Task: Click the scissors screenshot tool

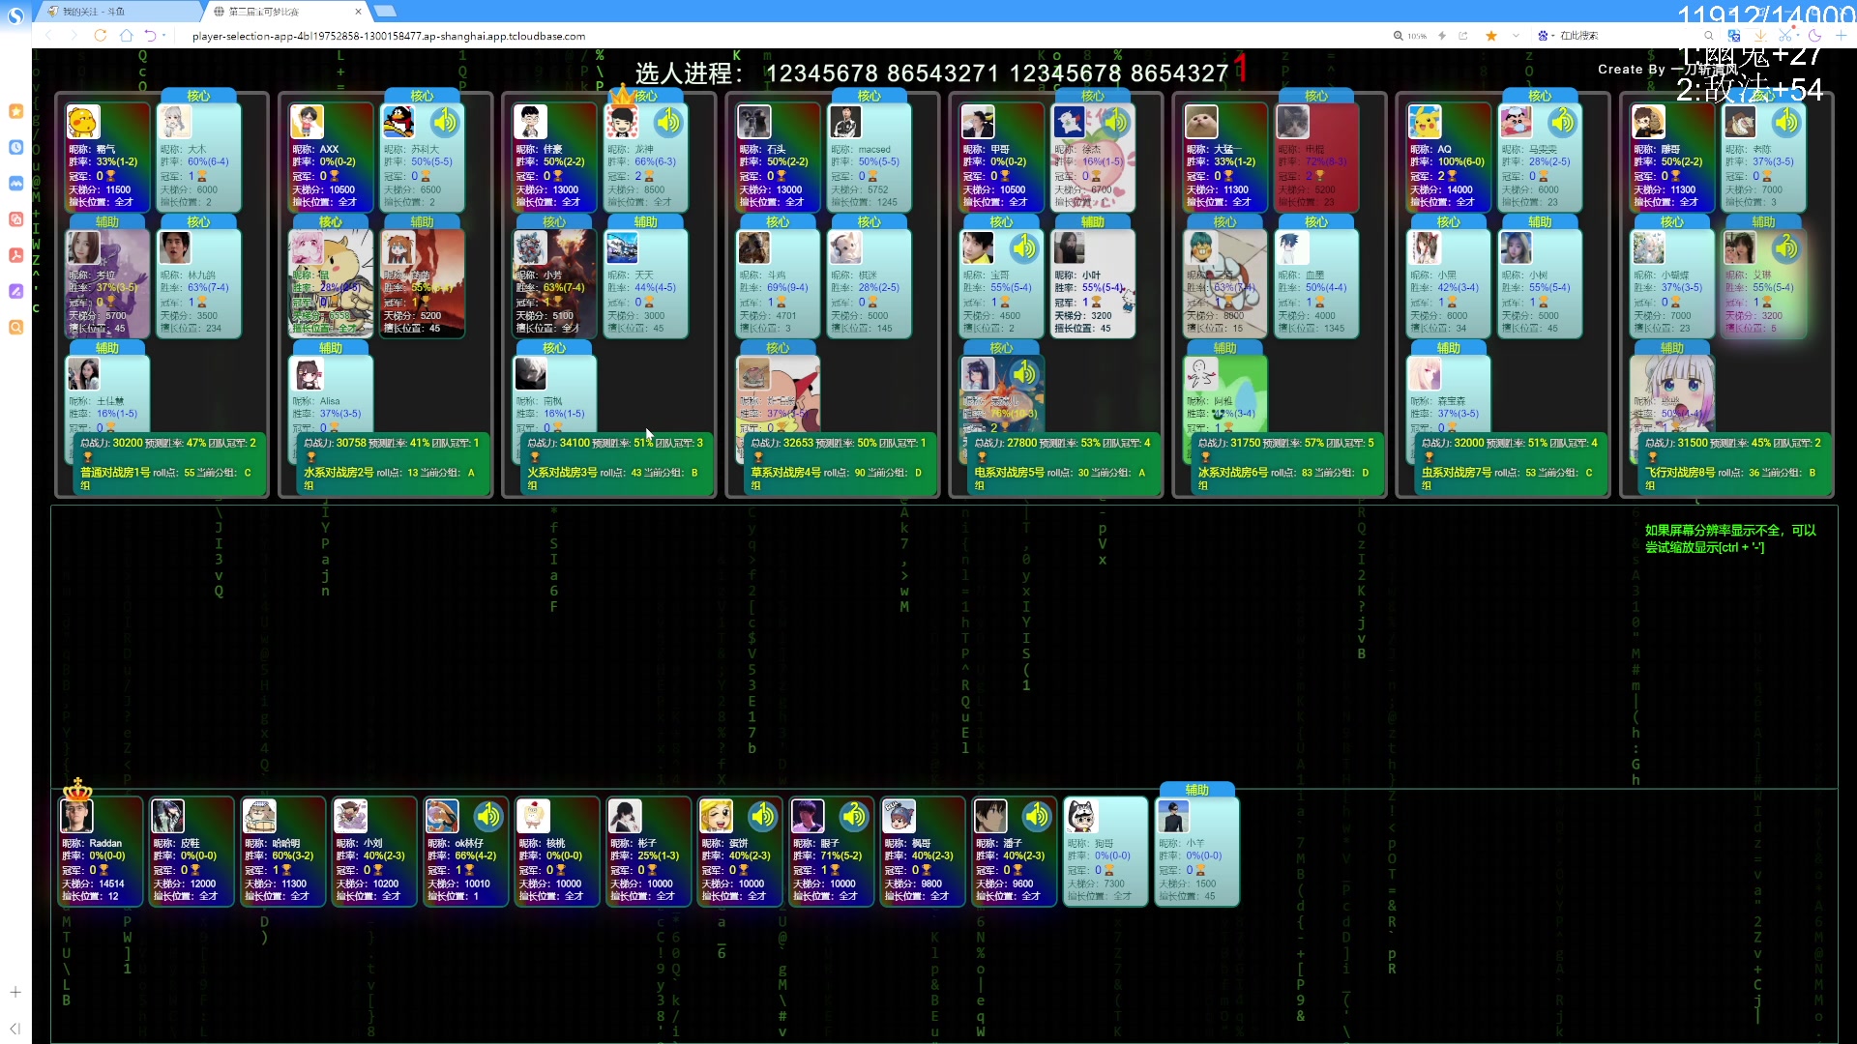Action: [1786, 36]
